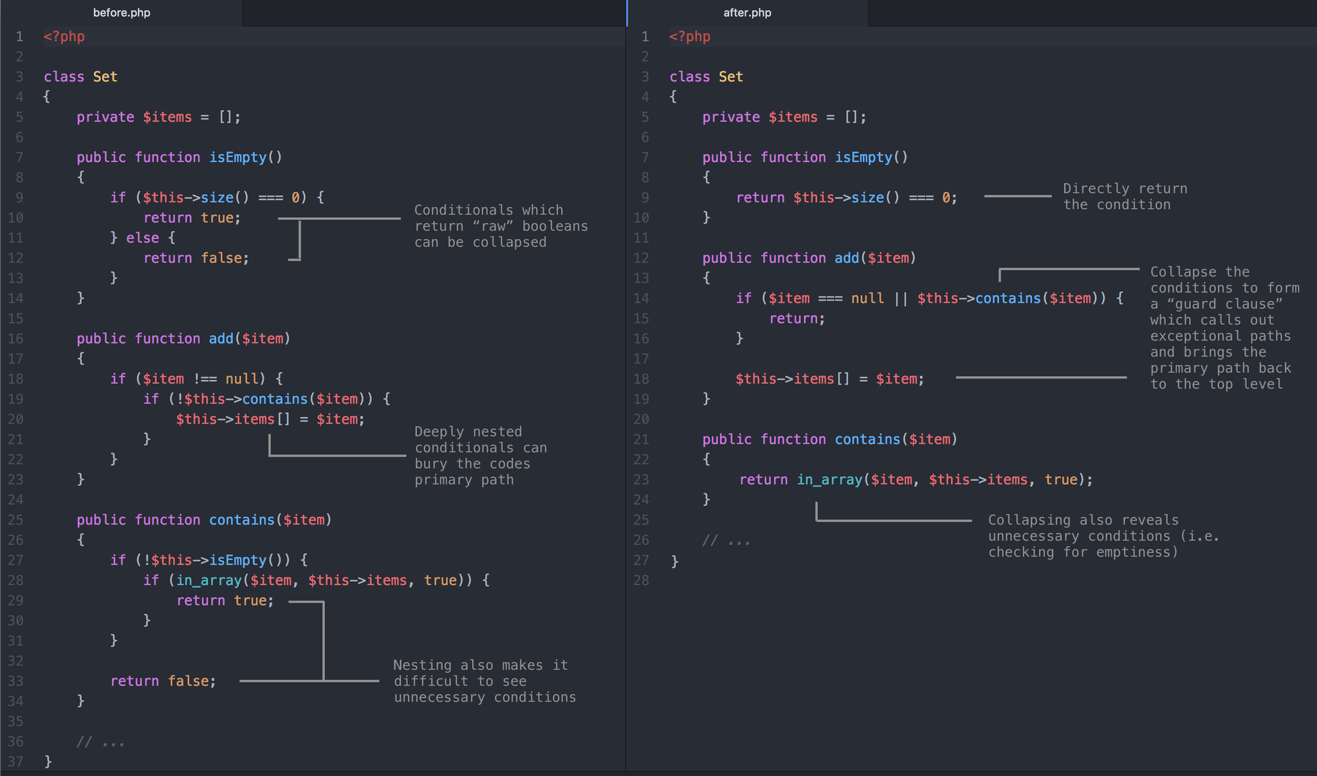This screenshot has width=1317, height=776.
Task: Select the guard clause annotation text
Action: pos(1222,327)
